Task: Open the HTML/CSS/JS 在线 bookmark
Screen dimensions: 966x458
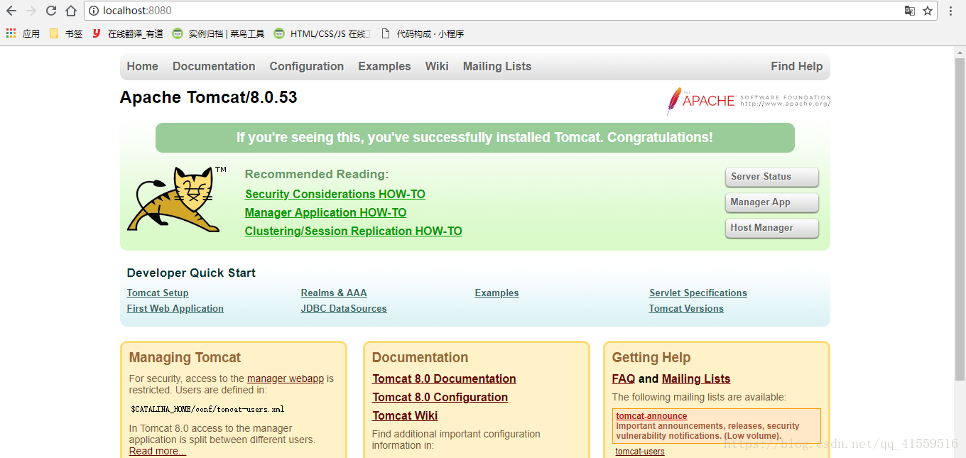Action: (x=322, y=33)
